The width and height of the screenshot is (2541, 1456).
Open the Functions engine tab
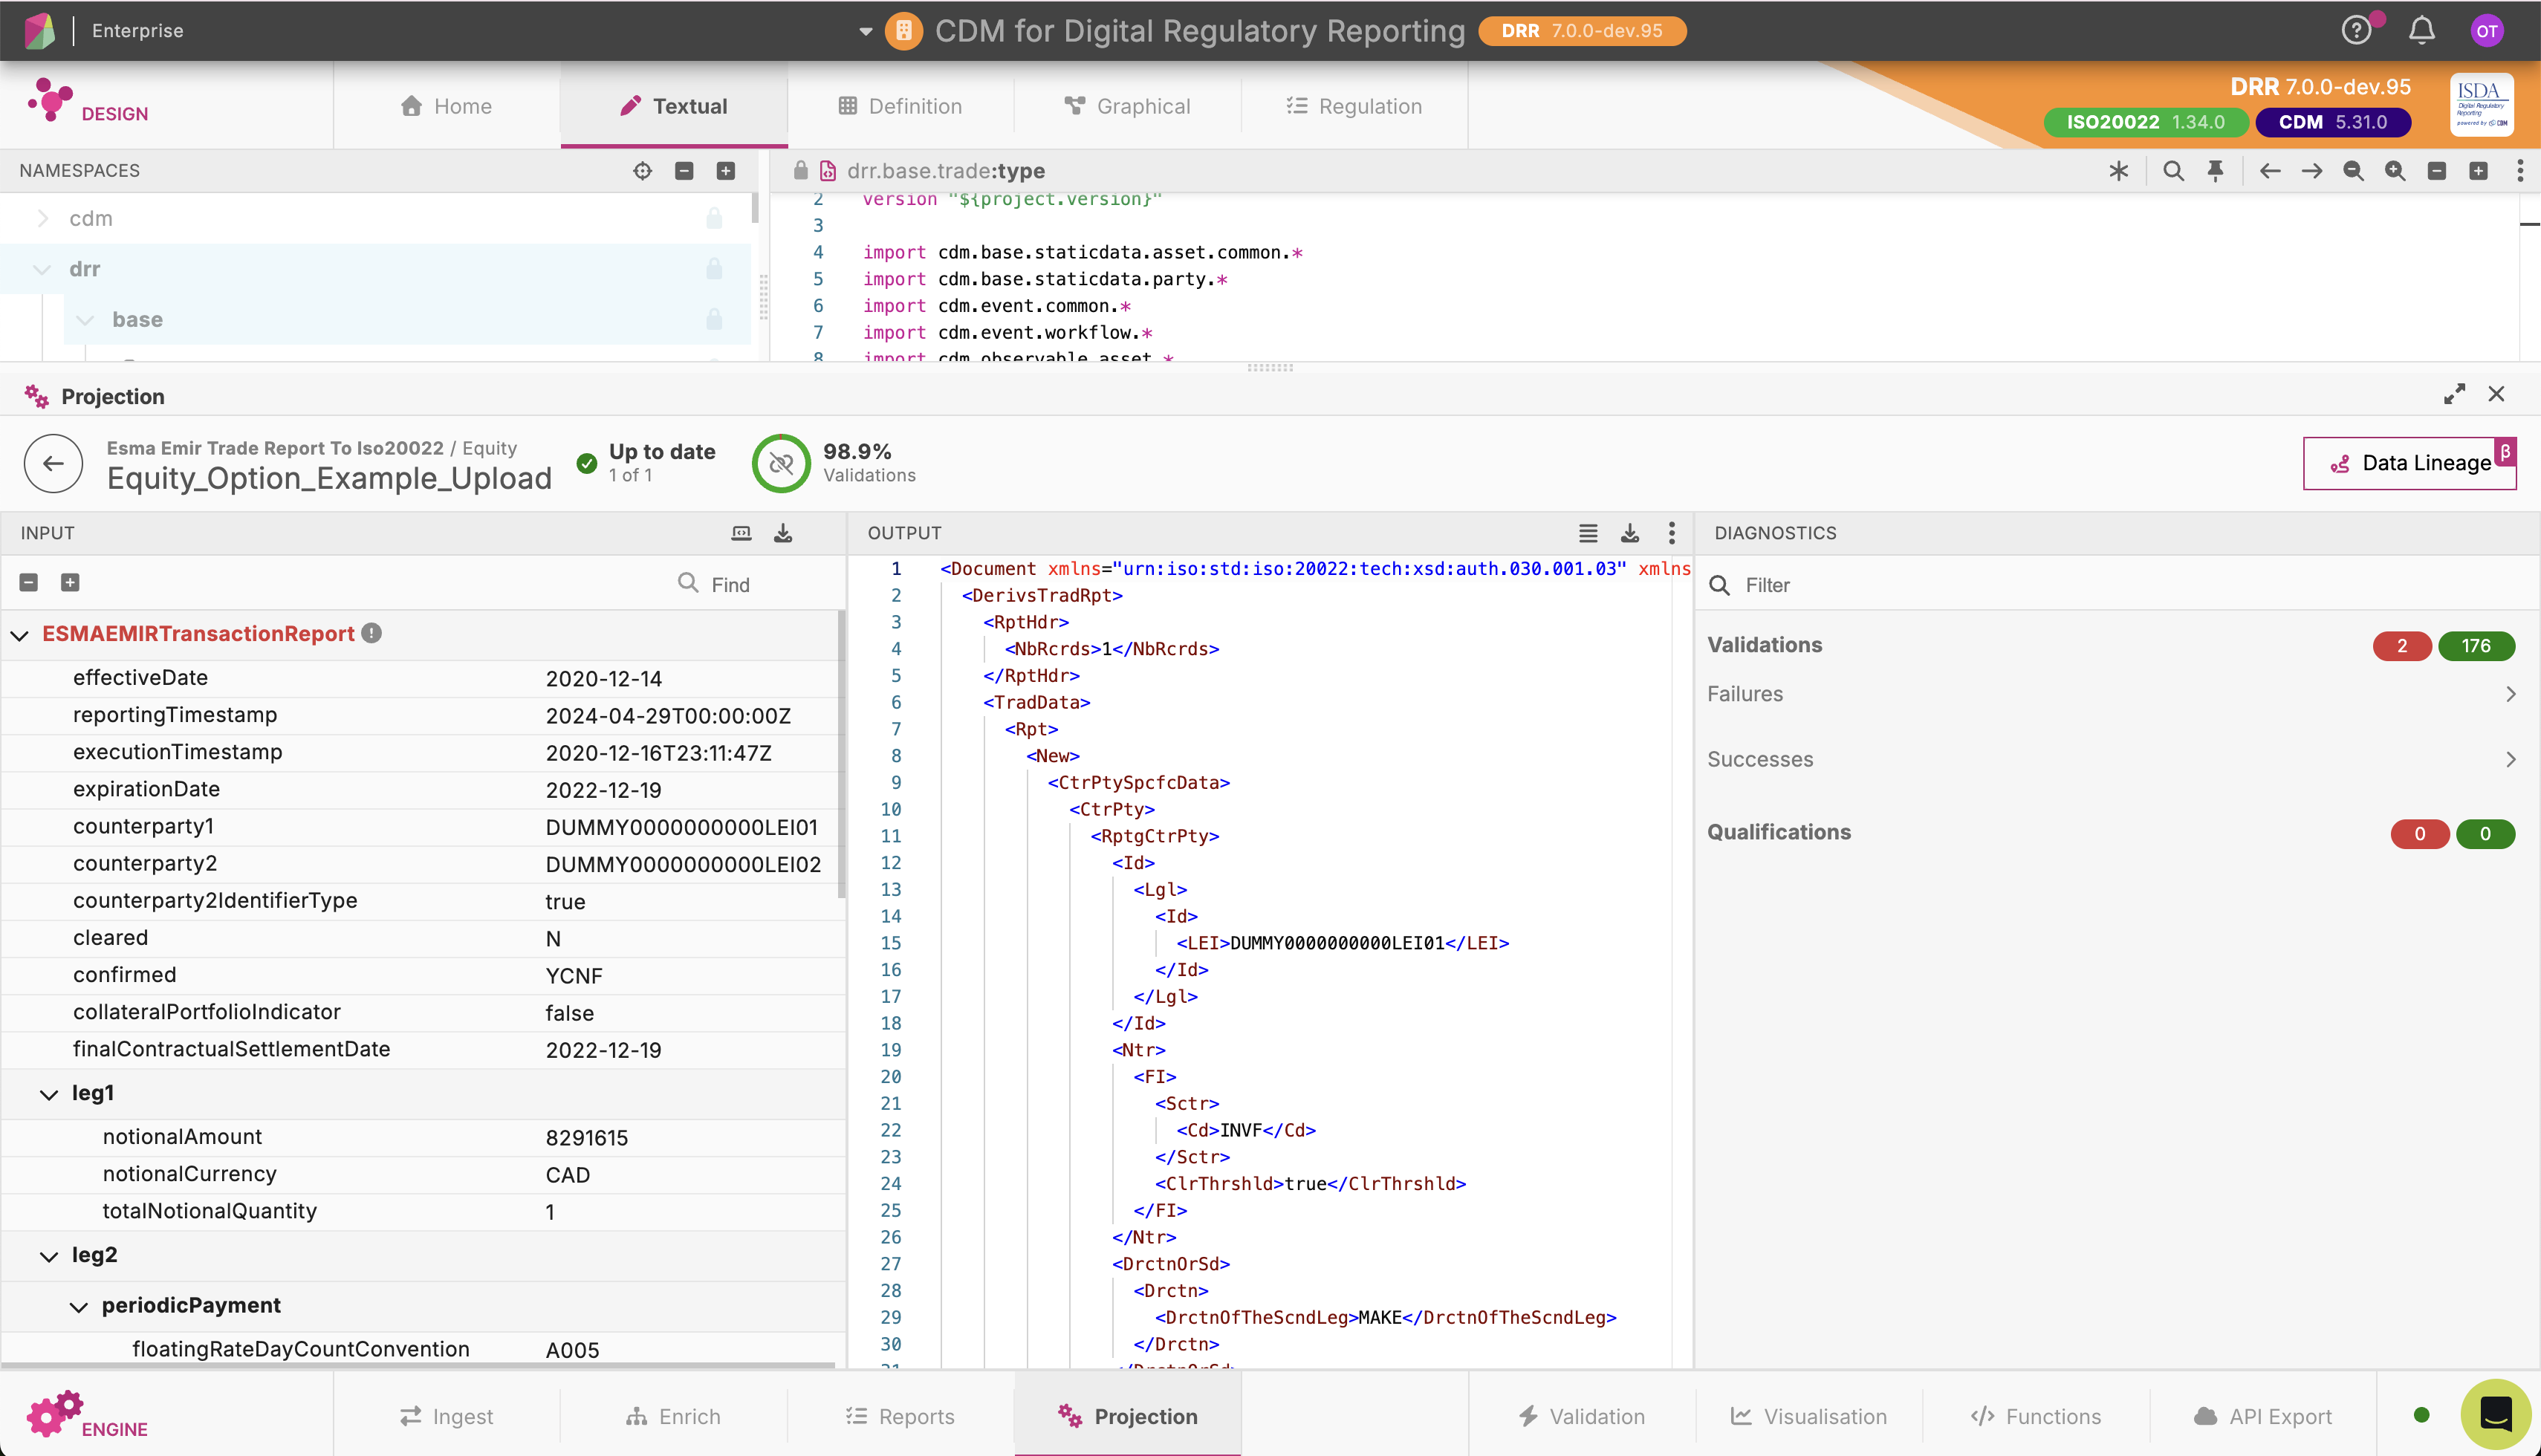tap(2036, 1416)
